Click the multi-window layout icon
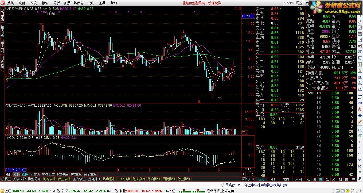This screenshot has height=193, width=363. [x=360, y=52]
